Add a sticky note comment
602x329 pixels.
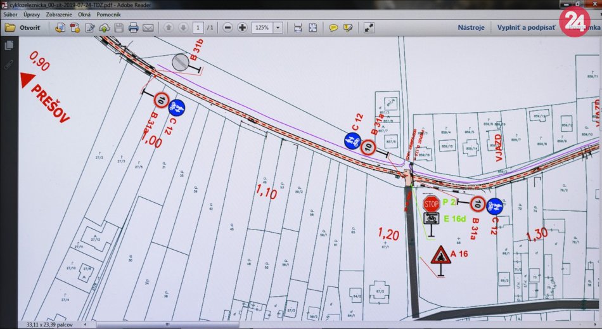pyautogui.click(x=333, y=28)
